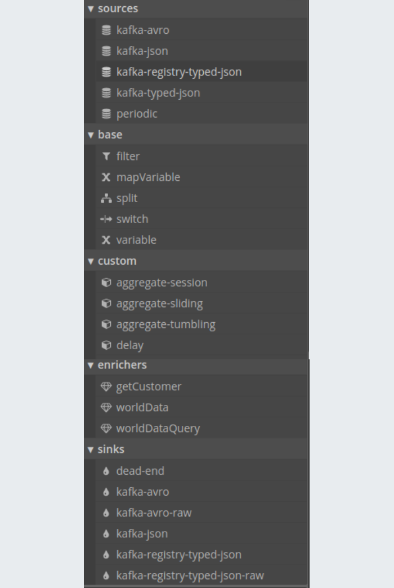
Task: Click the periodic source database icon
Action: pyautogui.click(x=106, y=114)
